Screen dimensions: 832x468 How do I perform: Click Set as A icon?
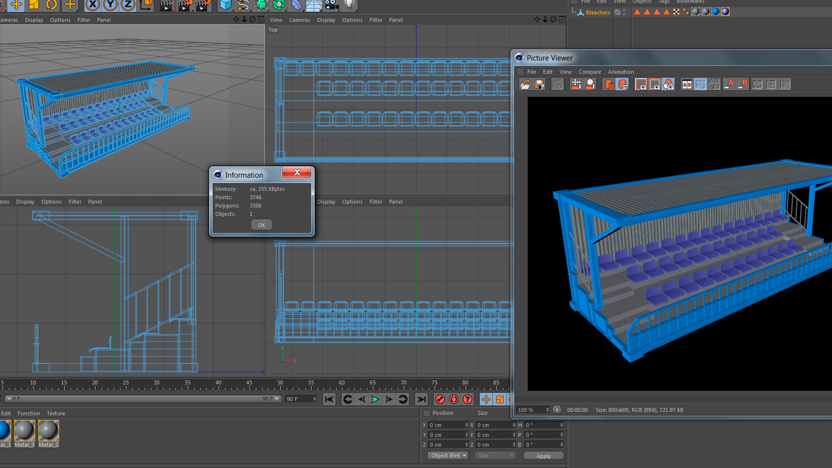[x=729, y=84]
